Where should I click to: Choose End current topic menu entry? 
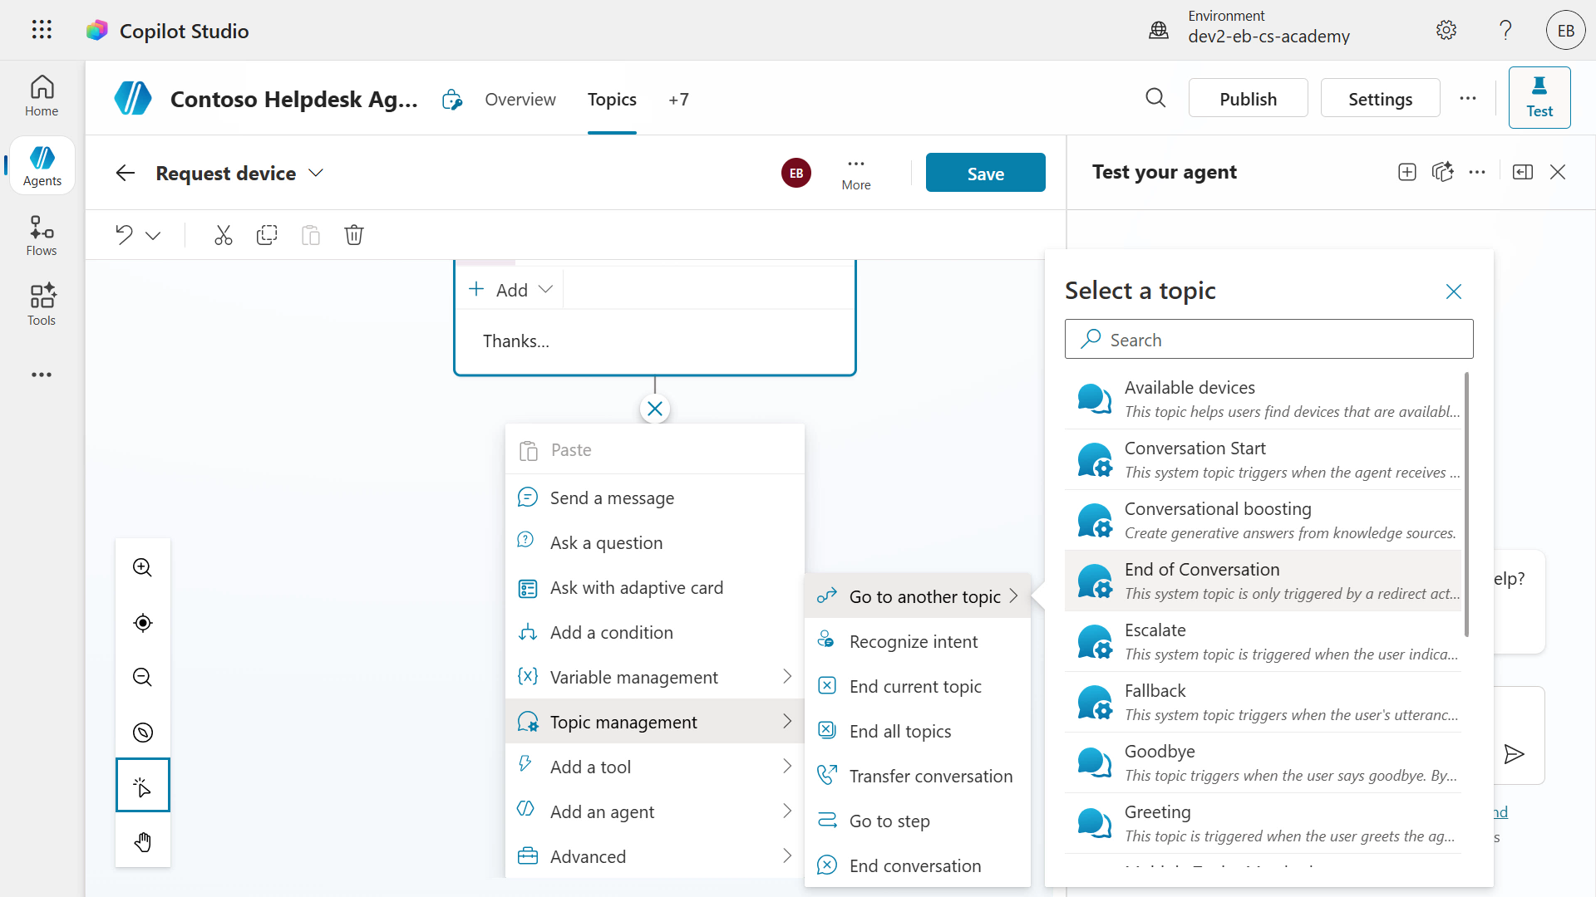(x=914, y=686)
